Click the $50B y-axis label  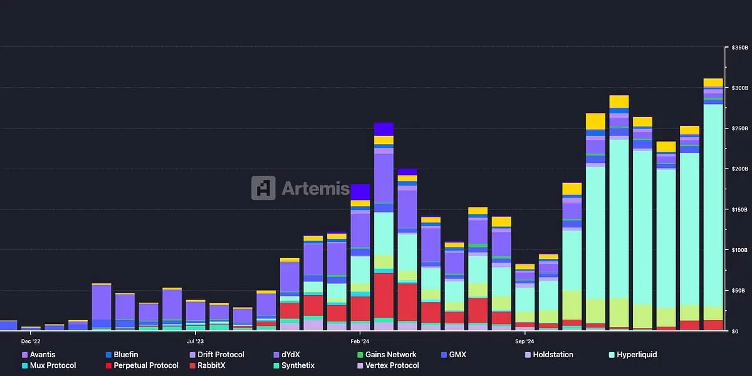[738, 291]
